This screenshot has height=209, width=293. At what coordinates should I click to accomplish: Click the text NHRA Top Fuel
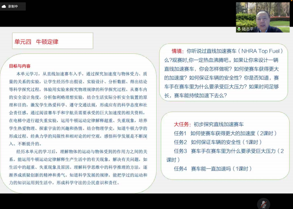click(x=261, y=51)
